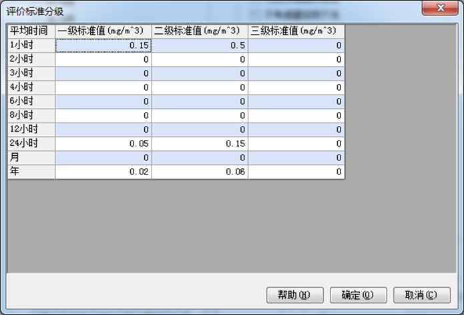Viewport: 464px width, 315px height.
Task: Select the 年 二级标准值 cell 0.06
Action: click(x=200, y=172)
